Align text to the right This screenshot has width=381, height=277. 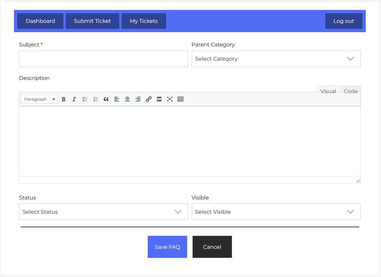tap(138, 99)
